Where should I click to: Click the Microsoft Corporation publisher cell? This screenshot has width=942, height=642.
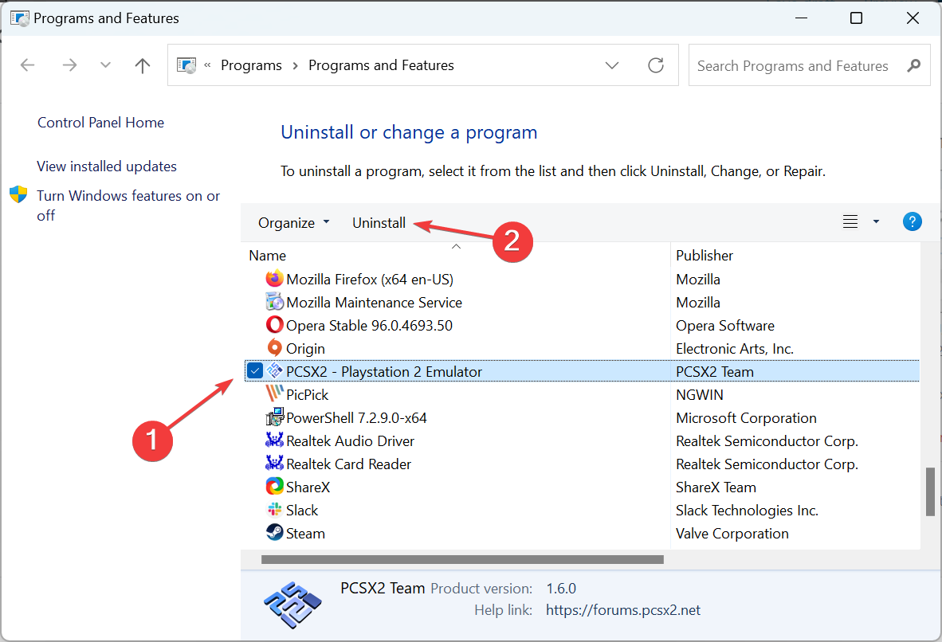(746, 418)
